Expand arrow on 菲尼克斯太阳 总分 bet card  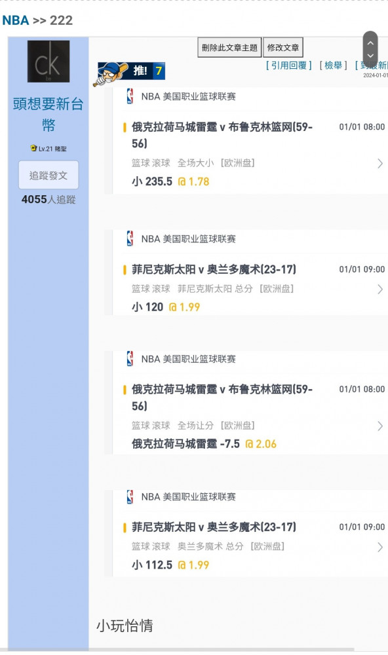tap(380, 289)
